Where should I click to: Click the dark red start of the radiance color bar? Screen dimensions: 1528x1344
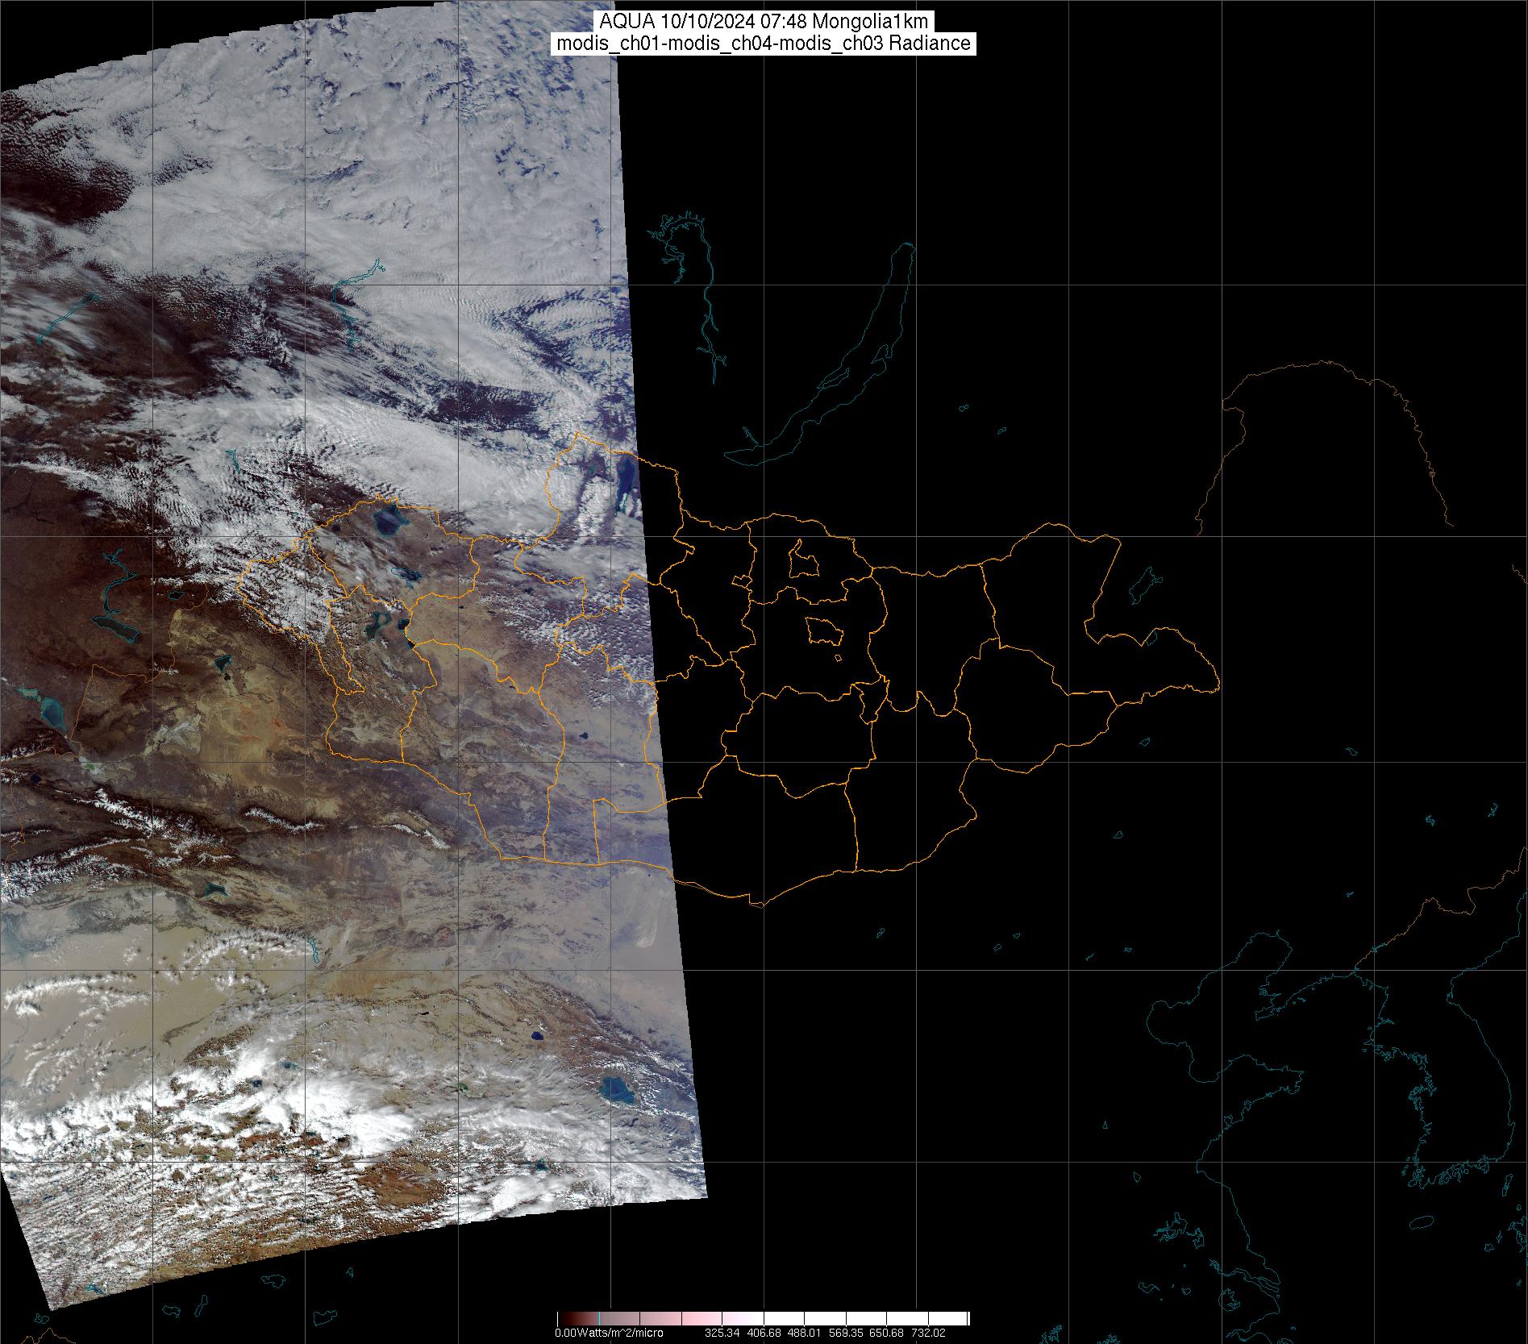pos(564,1319)
